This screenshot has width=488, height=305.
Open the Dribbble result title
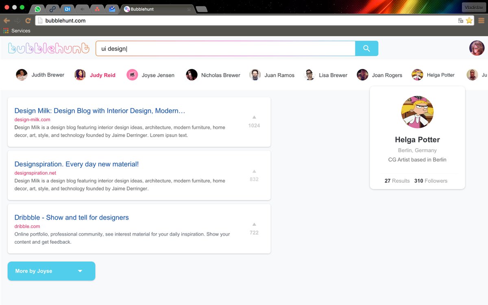tap(72, 218)
